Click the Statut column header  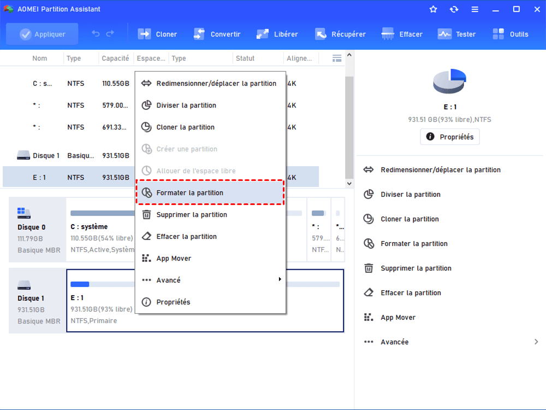245,58
